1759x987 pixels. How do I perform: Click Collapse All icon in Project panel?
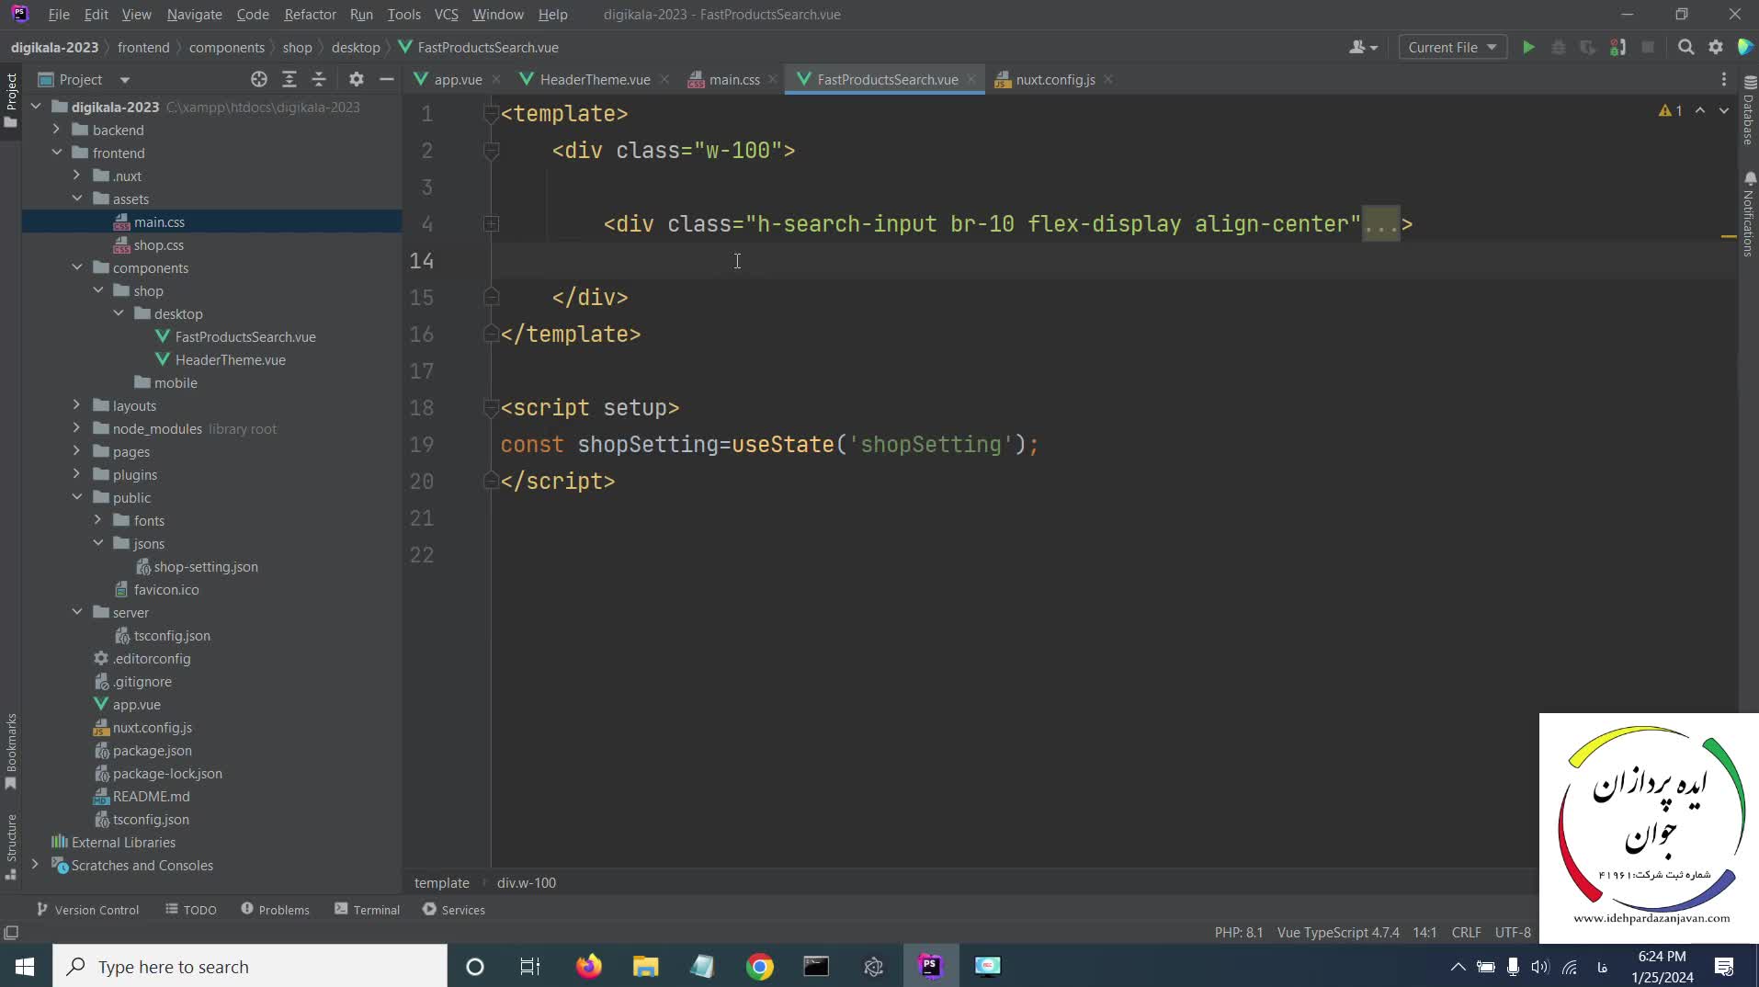pyautogui.click(x=319, y=80)
